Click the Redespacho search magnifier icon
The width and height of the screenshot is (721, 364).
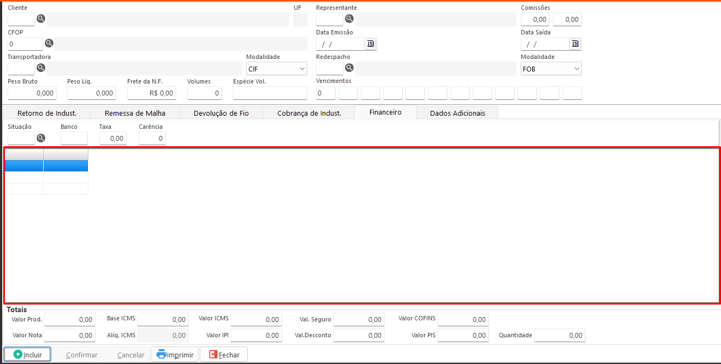tap(349, 68)
